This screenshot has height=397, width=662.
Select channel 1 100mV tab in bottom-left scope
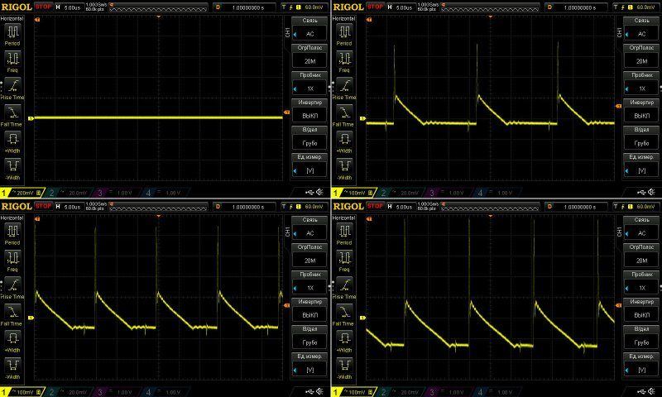[x=21, y=391]
